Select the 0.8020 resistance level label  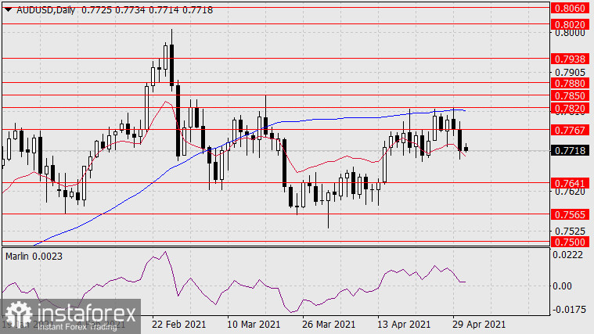[x=570, y=25]
